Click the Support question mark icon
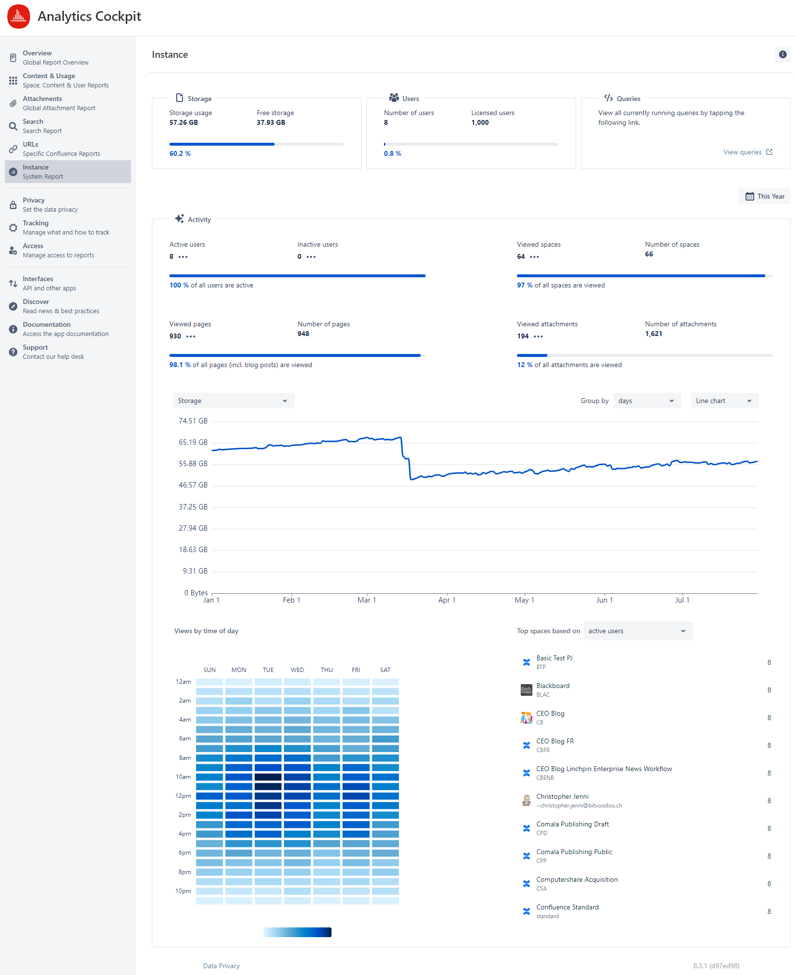 [13, 352]
